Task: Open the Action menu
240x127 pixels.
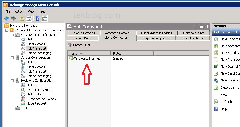Action: pos(19,11)
